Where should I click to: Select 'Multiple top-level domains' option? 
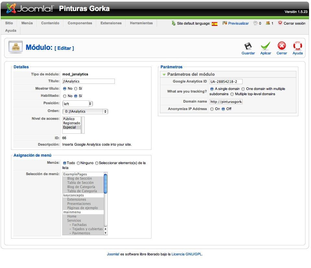point(232,94)
